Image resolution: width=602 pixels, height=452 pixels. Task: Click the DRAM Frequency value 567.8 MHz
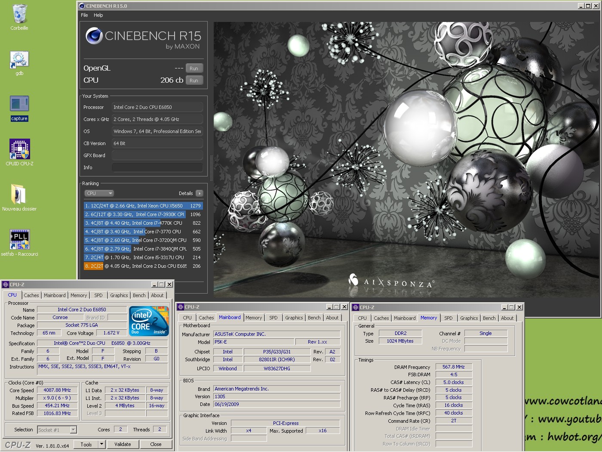pyautogui.click(x=454, y=367)
